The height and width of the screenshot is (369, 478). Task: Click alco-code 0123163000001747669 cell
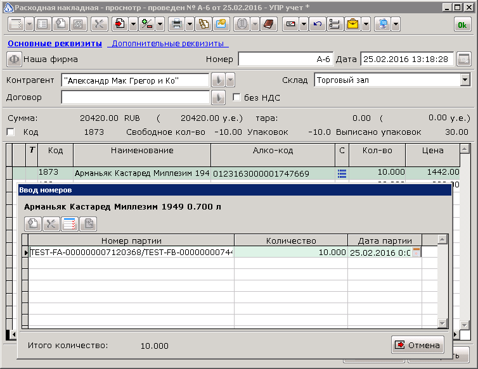click(273, 173)
